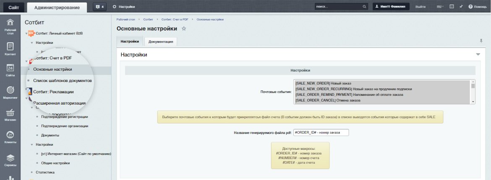Open Сотбит: Рекламации tree item
The image size is (491, 180).
coord(54,92)
